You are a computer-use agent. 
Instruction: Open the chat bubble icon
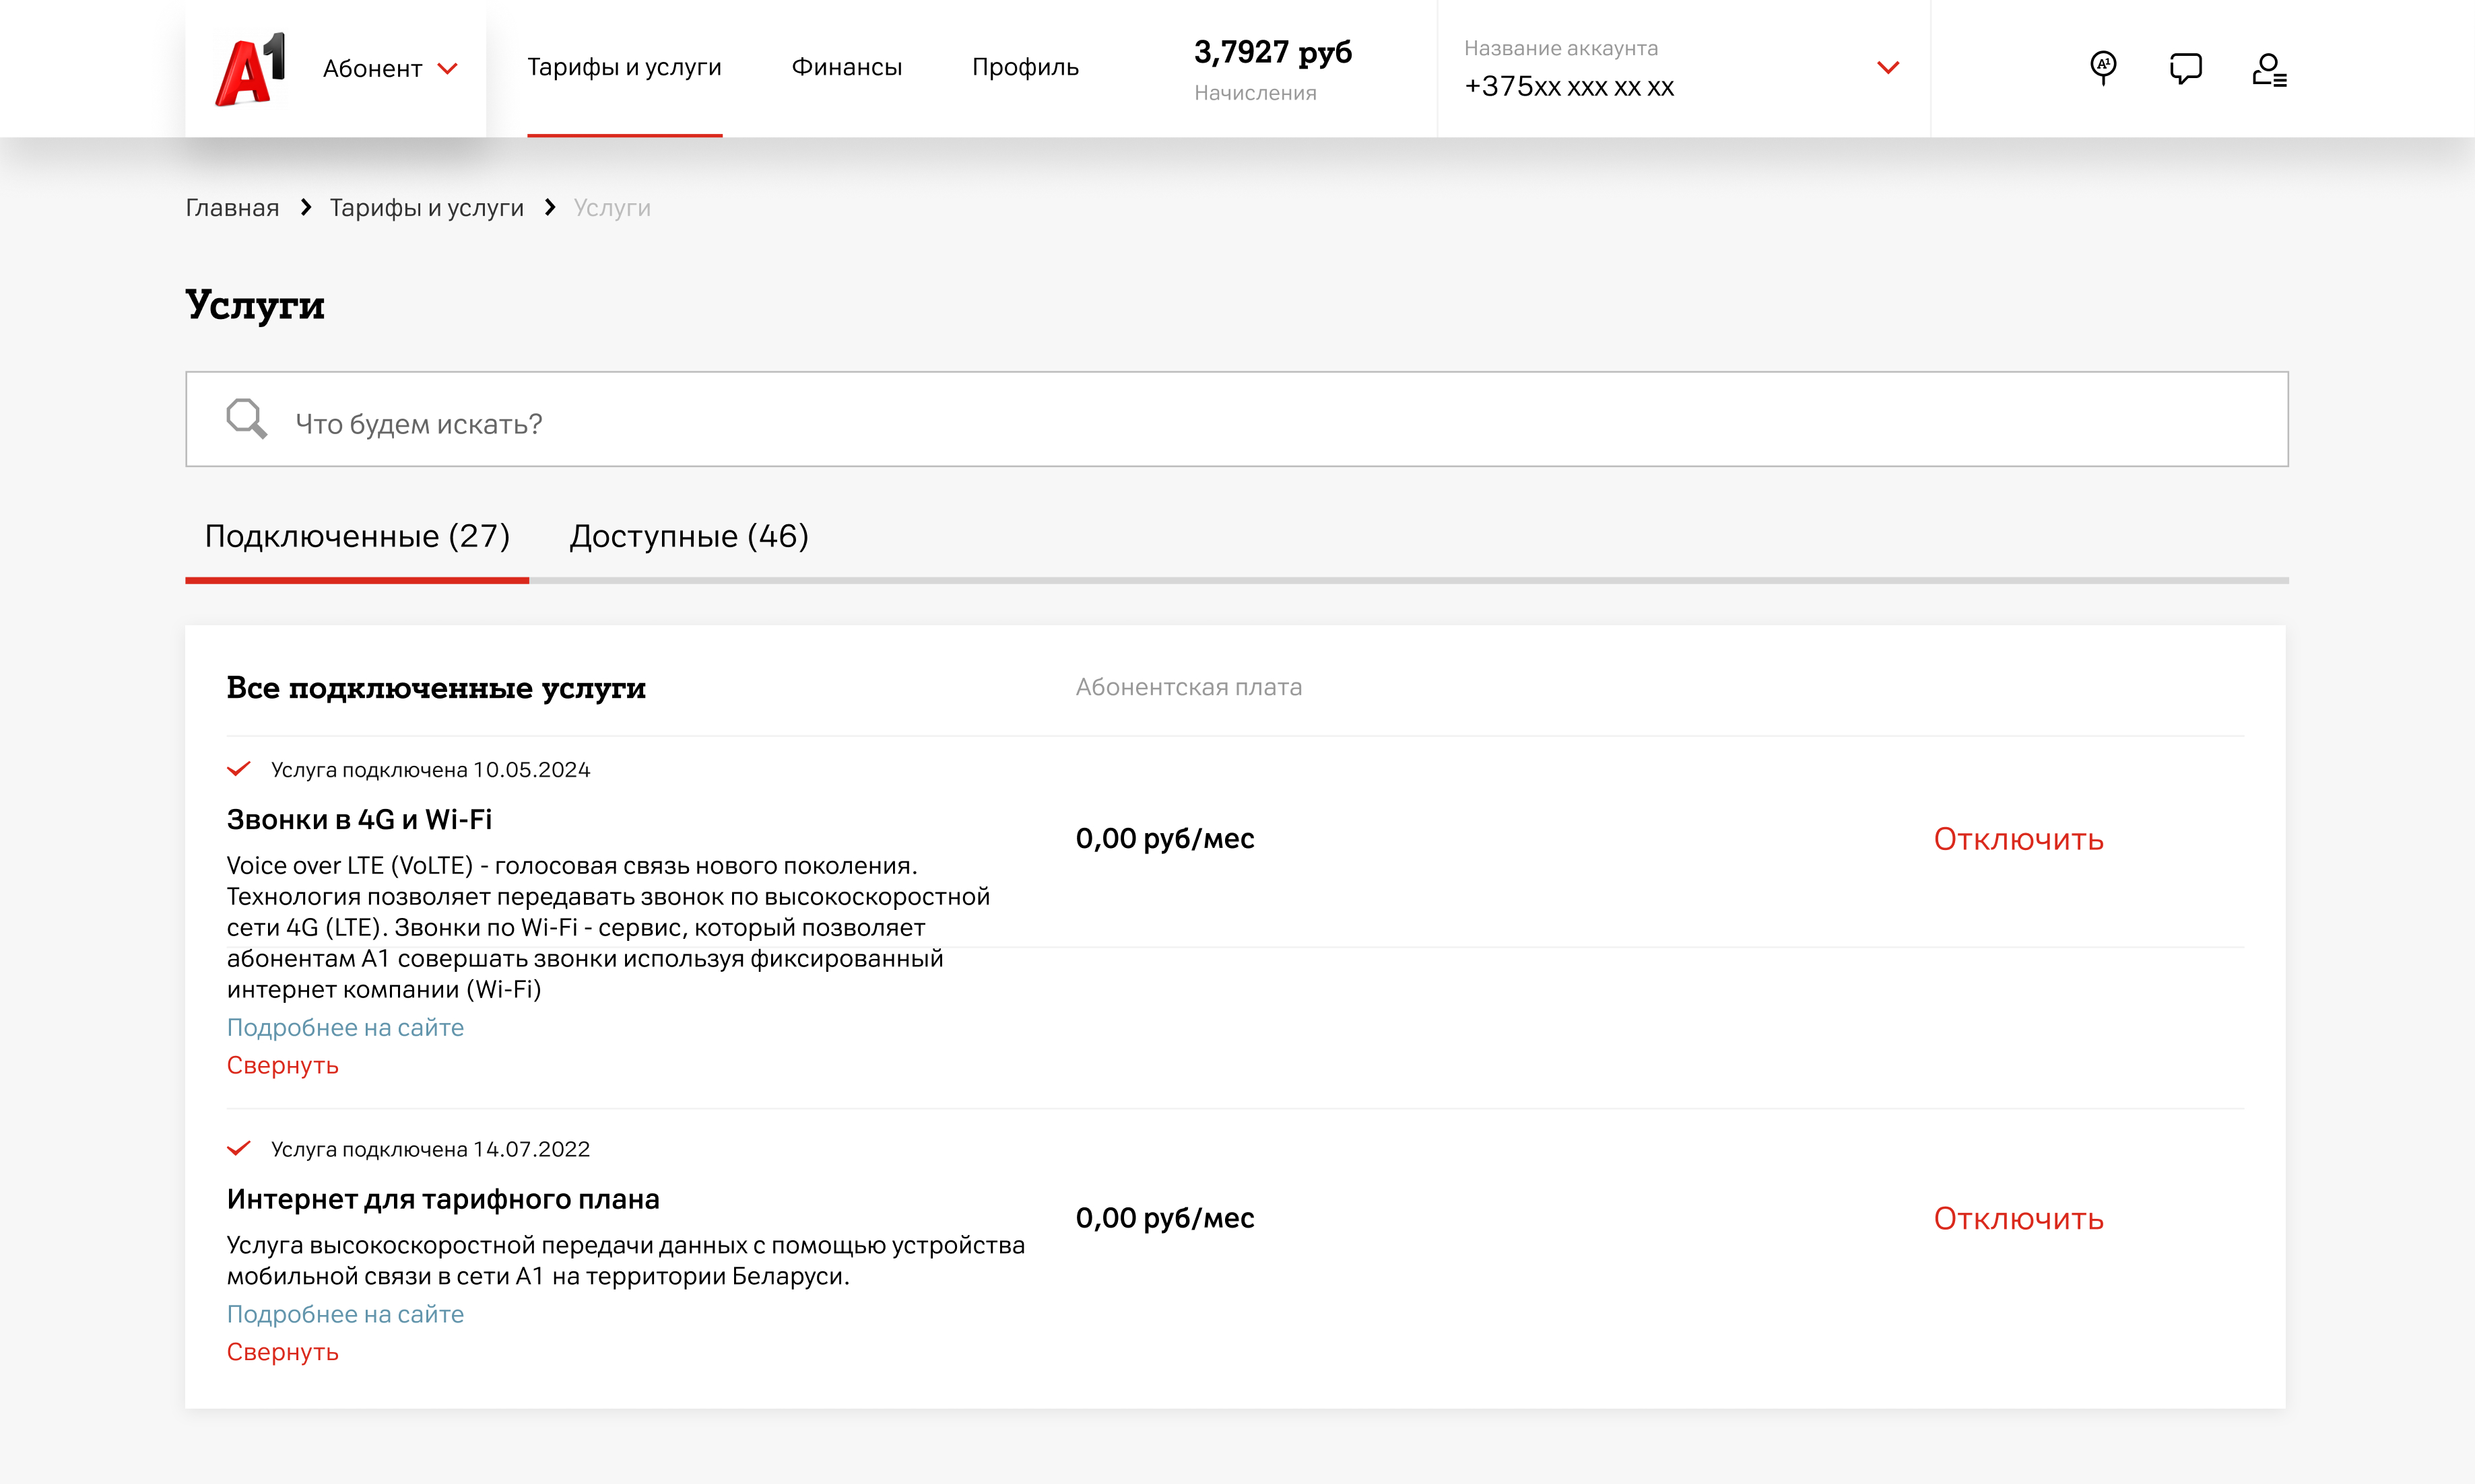[x=2185, y=68]
